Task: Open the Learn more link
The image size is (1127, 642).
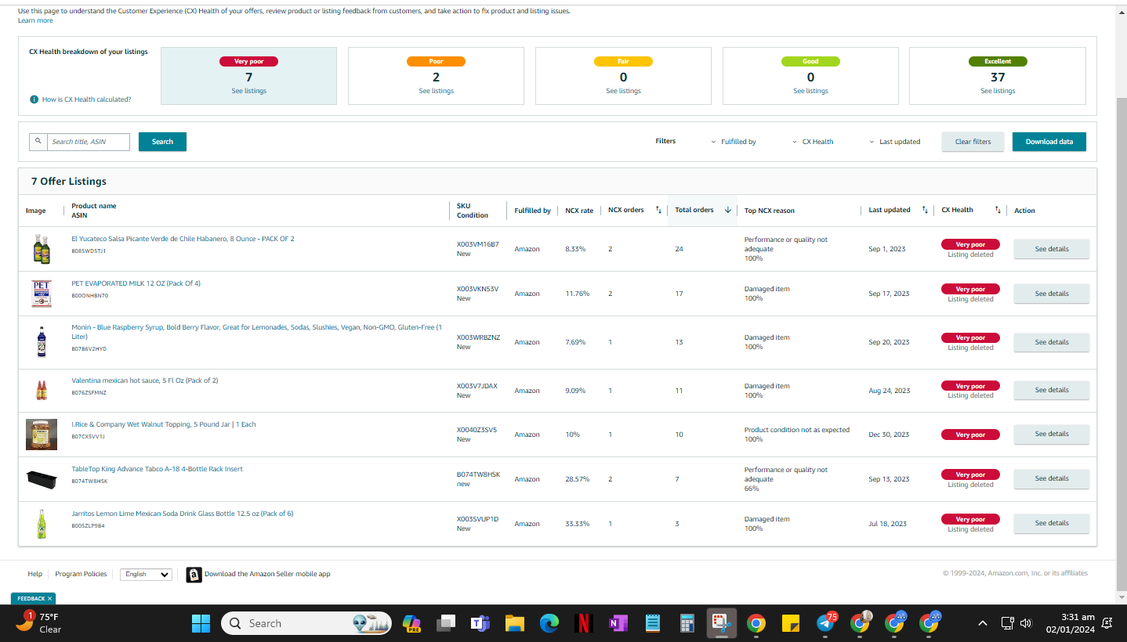Action: (x=35, y=20)
